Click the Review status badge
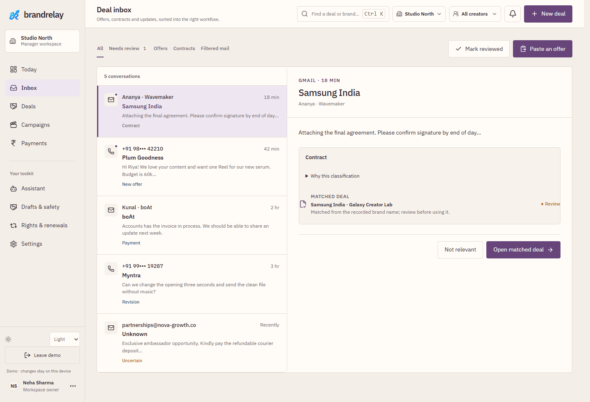 click(550, 204)
